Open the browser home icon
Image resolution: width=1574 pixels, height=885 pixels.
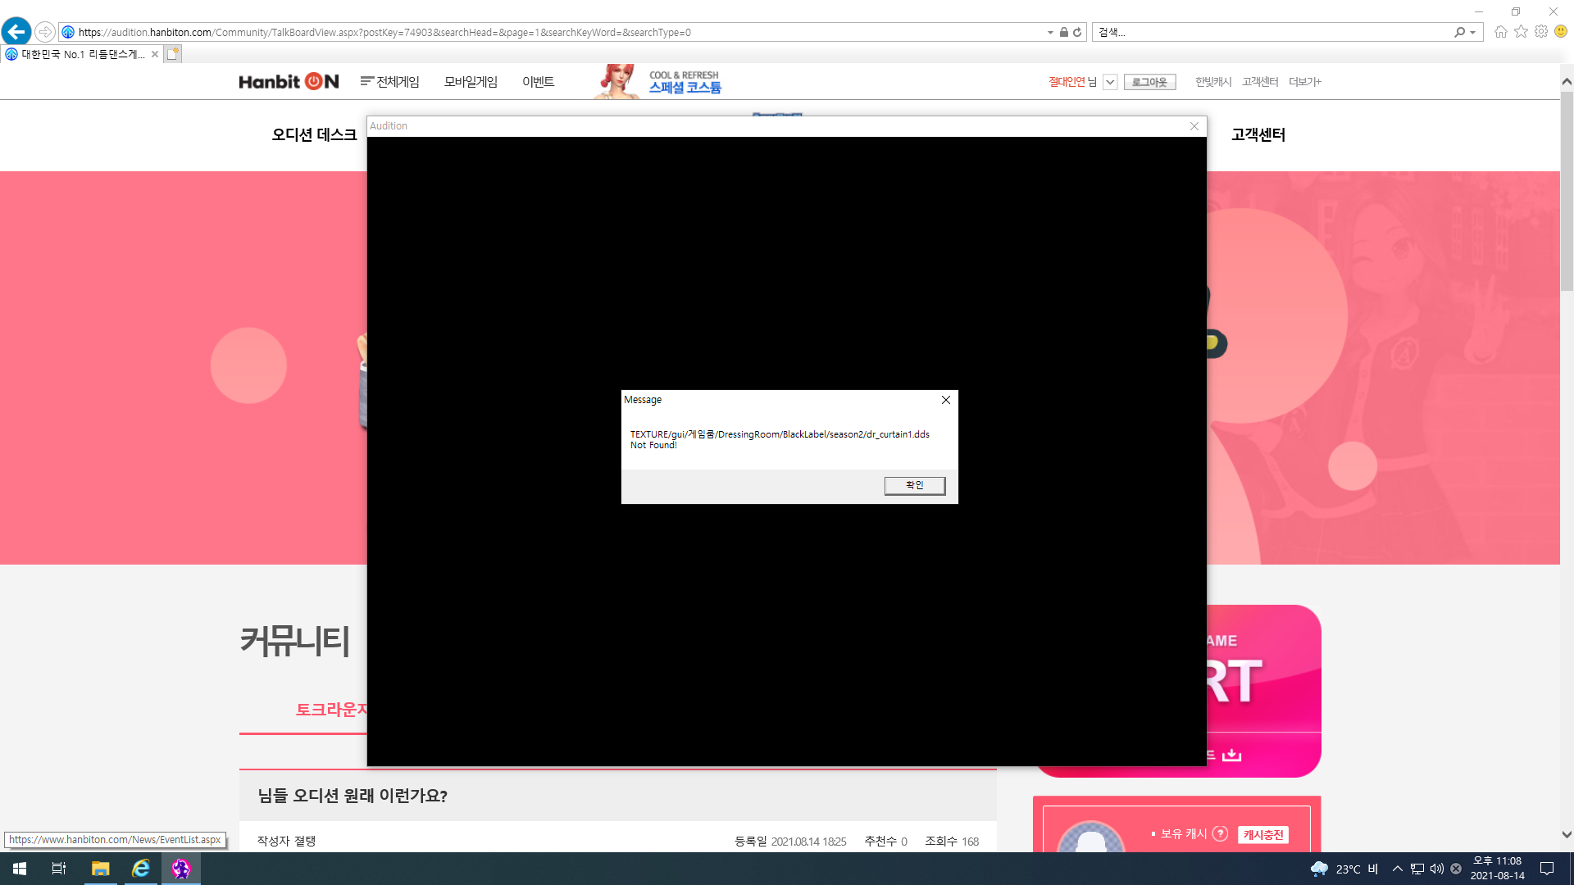coord(1501,31)
